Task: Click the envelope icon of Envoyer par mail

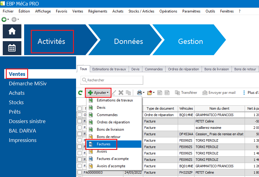Action: tap(205, 93)
